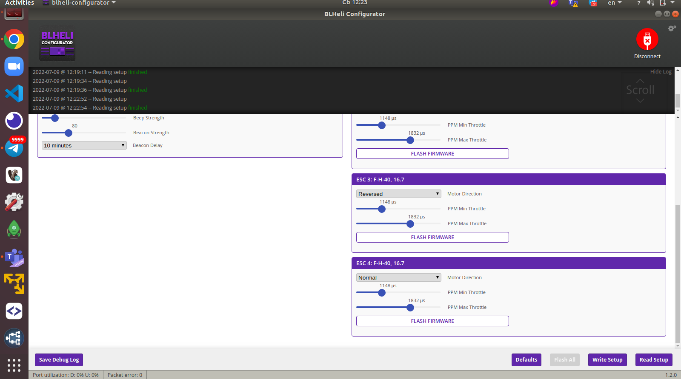The height and width of the screenshot is (379, 681).
Task: Open ESC 4 Motor Direction dropdown
Action: pyautogui.click(x=398, y=277)
